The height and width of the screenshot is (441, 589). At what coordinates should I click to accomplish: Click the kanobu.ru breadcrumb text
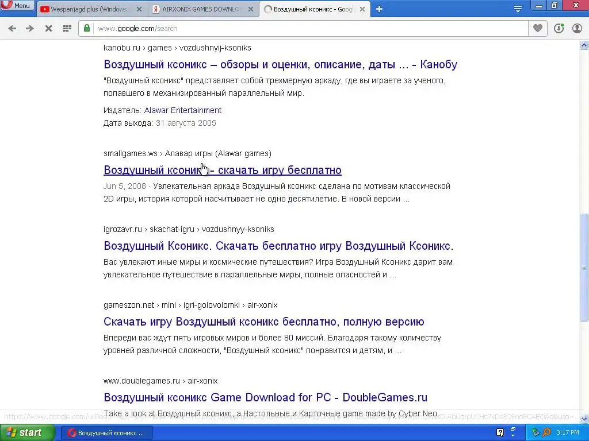177,48
